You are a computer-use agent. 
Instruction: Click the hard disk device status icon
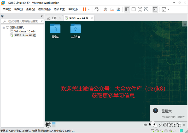pyautogui.click(x=152, y=131)
